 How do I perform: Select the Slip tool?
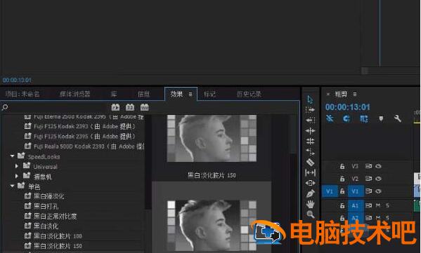[310, 172]
